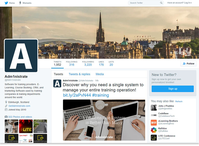
Task: Click the LITE Conference logo avatar
Action: point(154,137)
